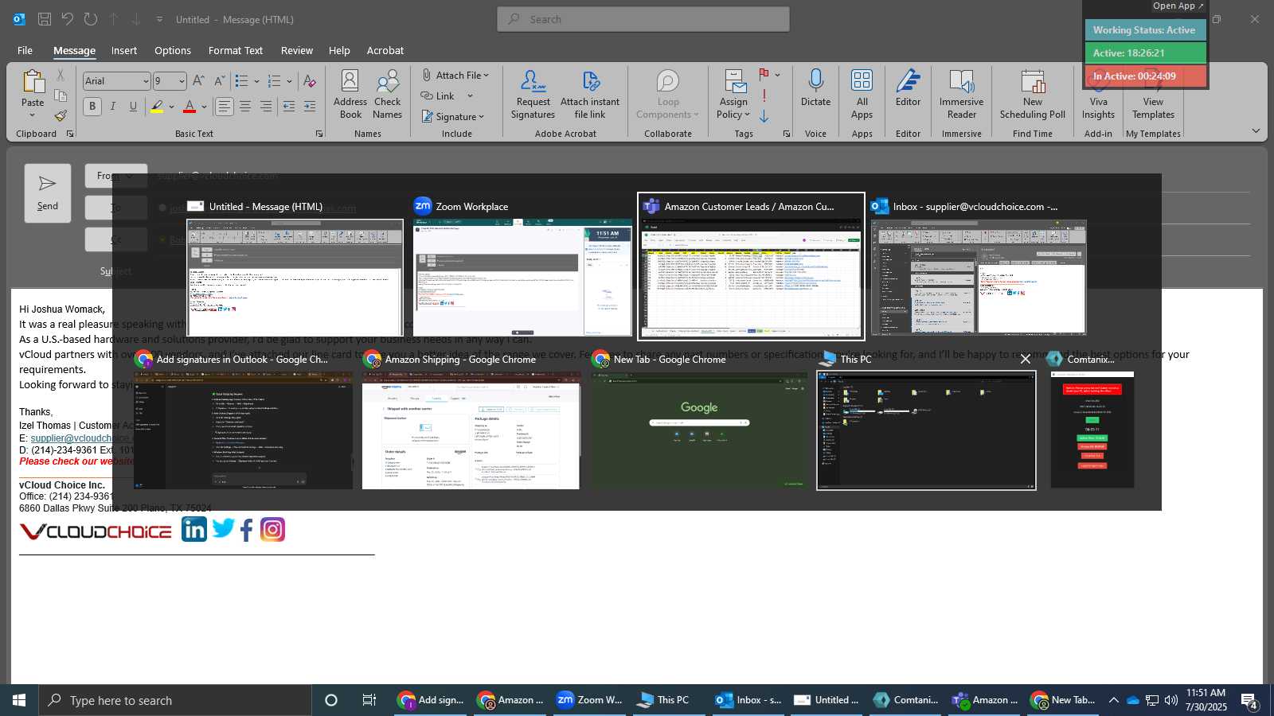The height and width of the screenshot is (716, 1274).
Task: Shrink font size with the smaller A icon
Action: tap(219, 80)
